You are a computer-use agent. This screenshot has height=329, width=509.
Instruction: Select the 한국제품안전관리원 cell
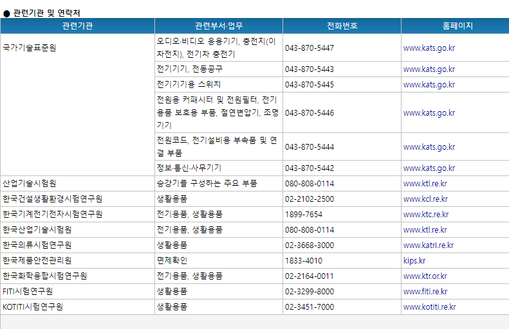77,261
